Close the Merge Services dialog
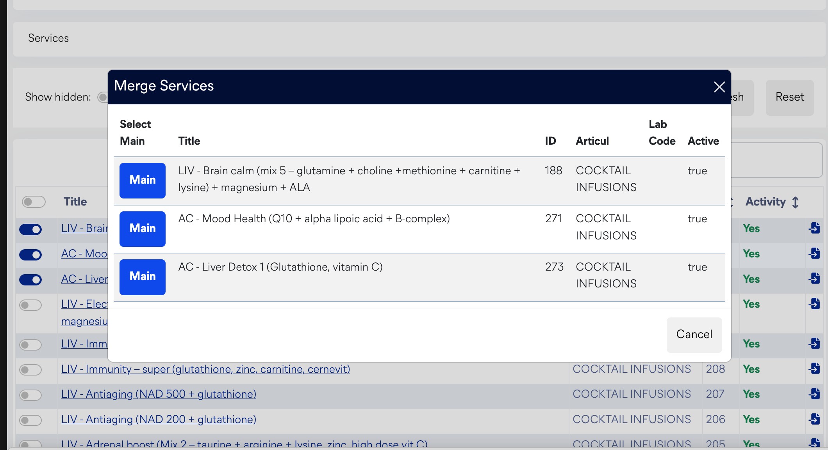The height and width of the screenshot is (450, 828). click(719, 87)
